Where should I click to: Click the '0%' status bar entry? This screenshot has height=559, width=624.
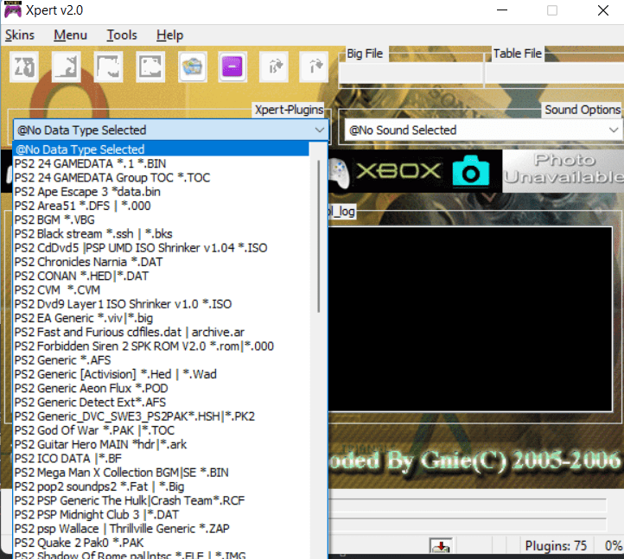[x=614, y=545]
